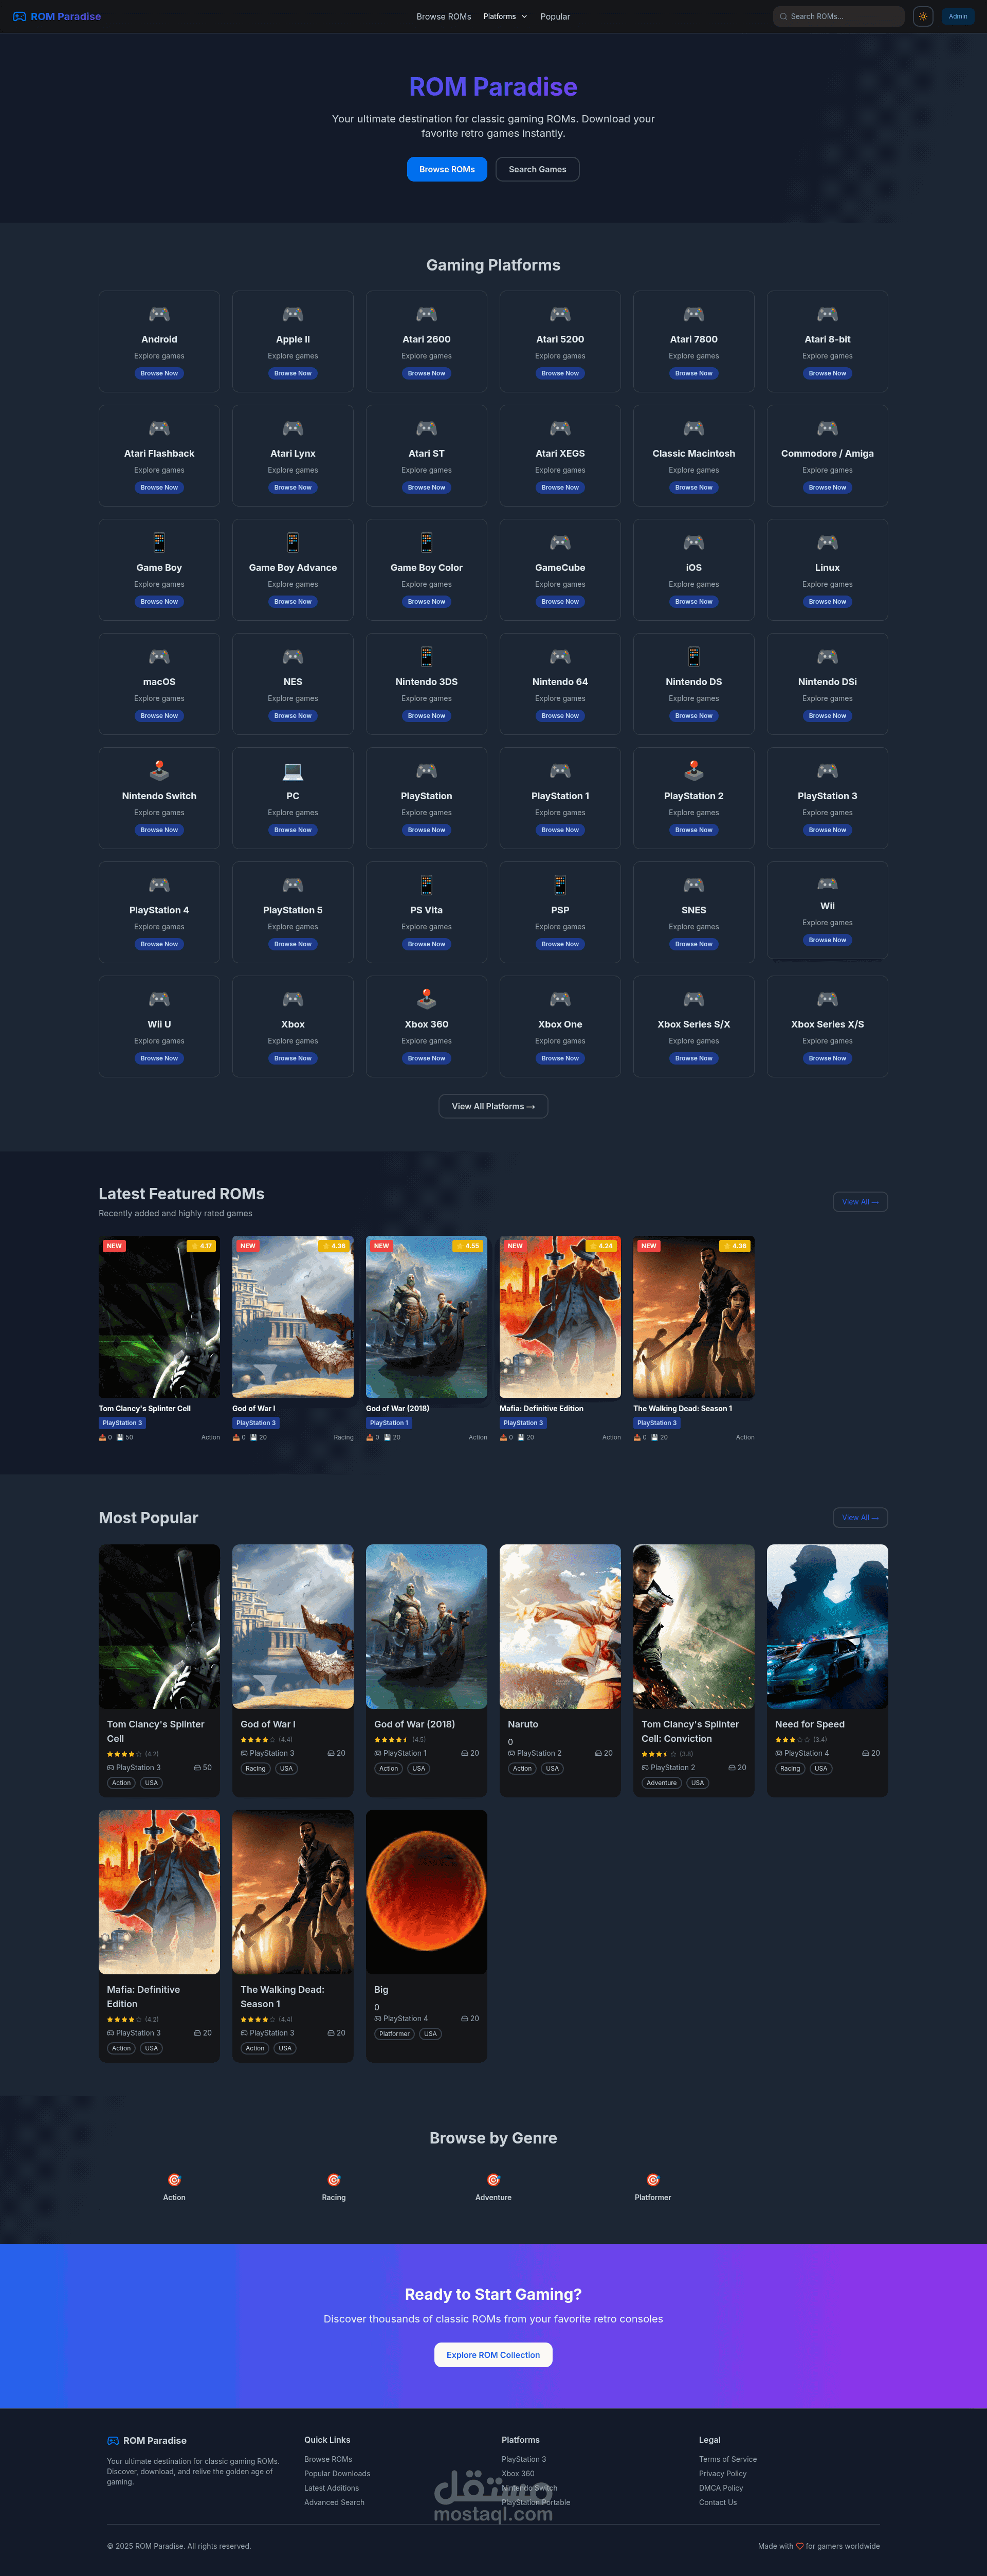The image size is (987, 2576).
Task: Click View All in Most Popular section
Action: coord(860,1518)
